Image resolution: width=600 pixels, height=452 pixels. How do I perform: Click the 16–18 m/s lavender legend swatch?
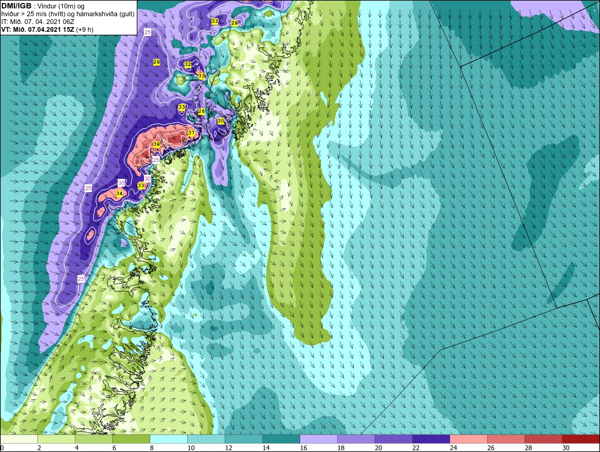point(319,439)
